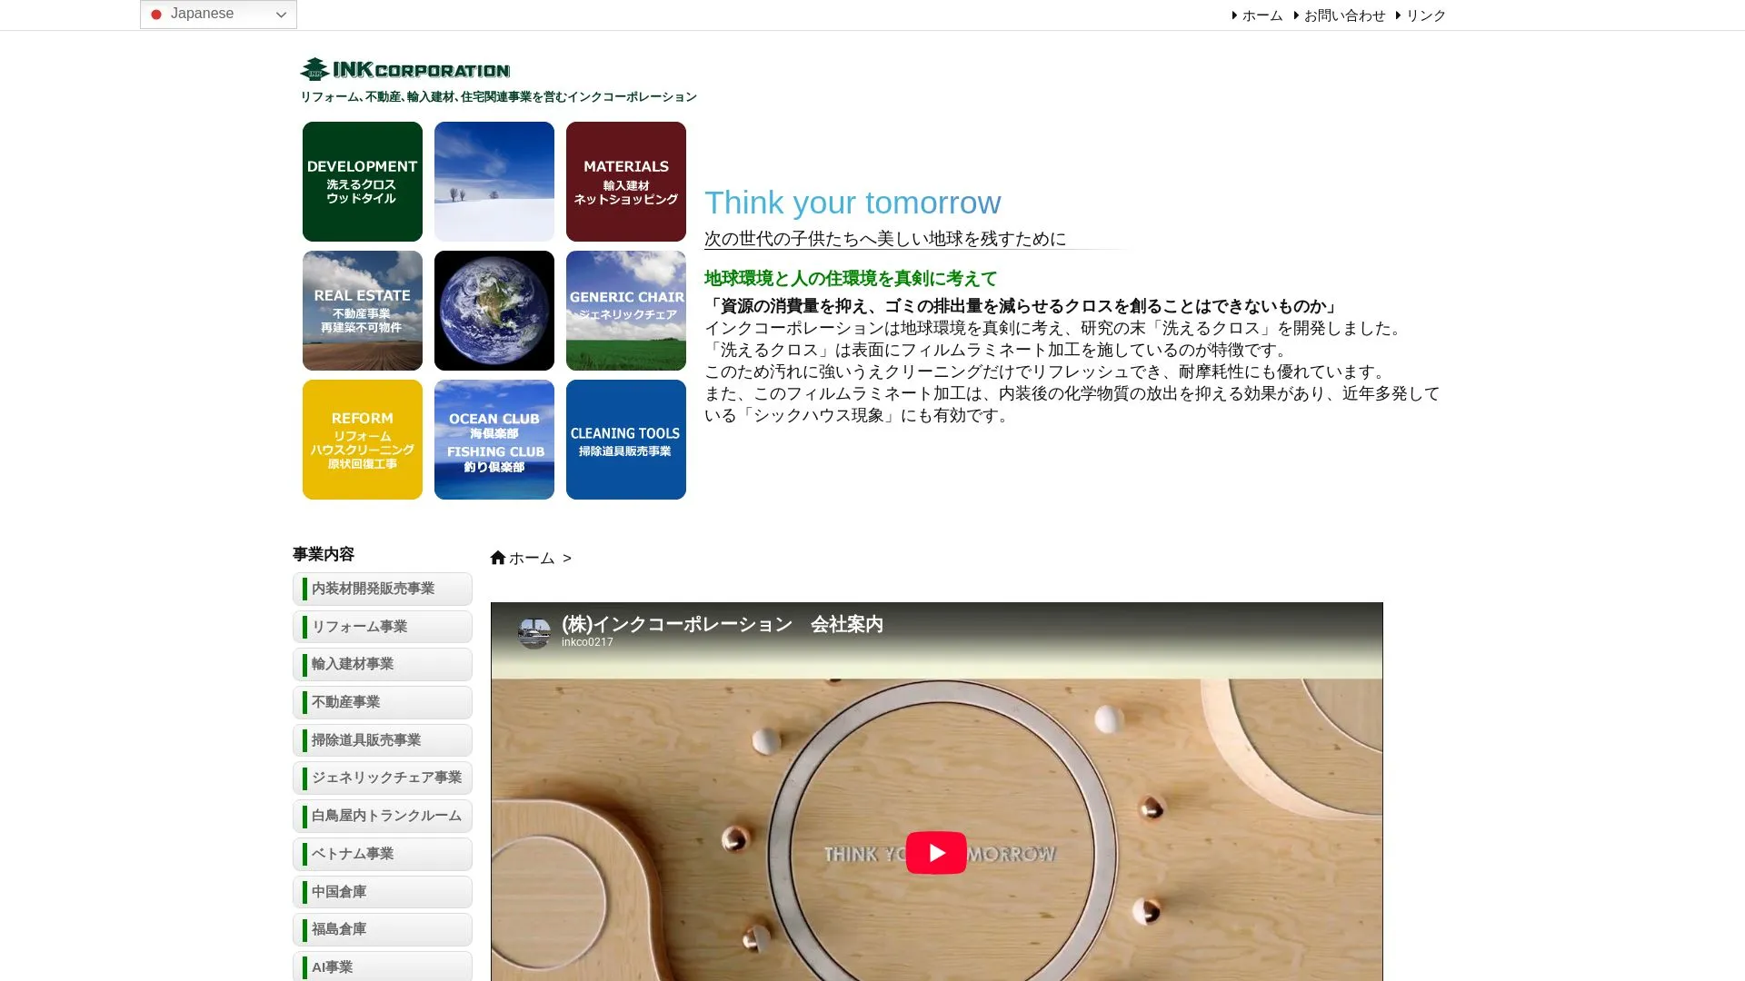Select 内装材開発販売事業 in the sidebar menu
1745x981 pixels.
383,589
